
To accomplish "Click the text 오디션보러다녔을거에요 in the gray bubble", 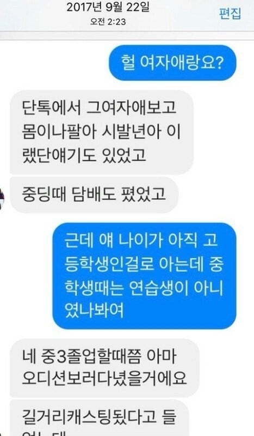I will click(x=104, y=379).
